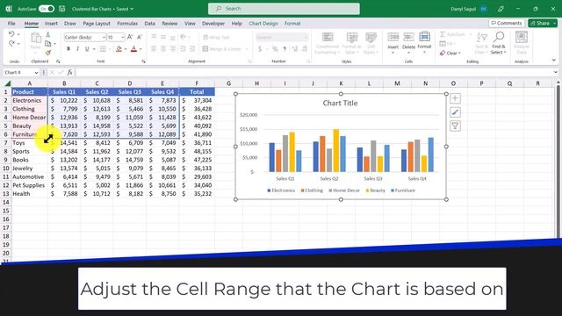Image resolution: width=562 pixels, height=316 pixels.
Task: Click the pen Ink icon in title bar
Action: point(501,9)
